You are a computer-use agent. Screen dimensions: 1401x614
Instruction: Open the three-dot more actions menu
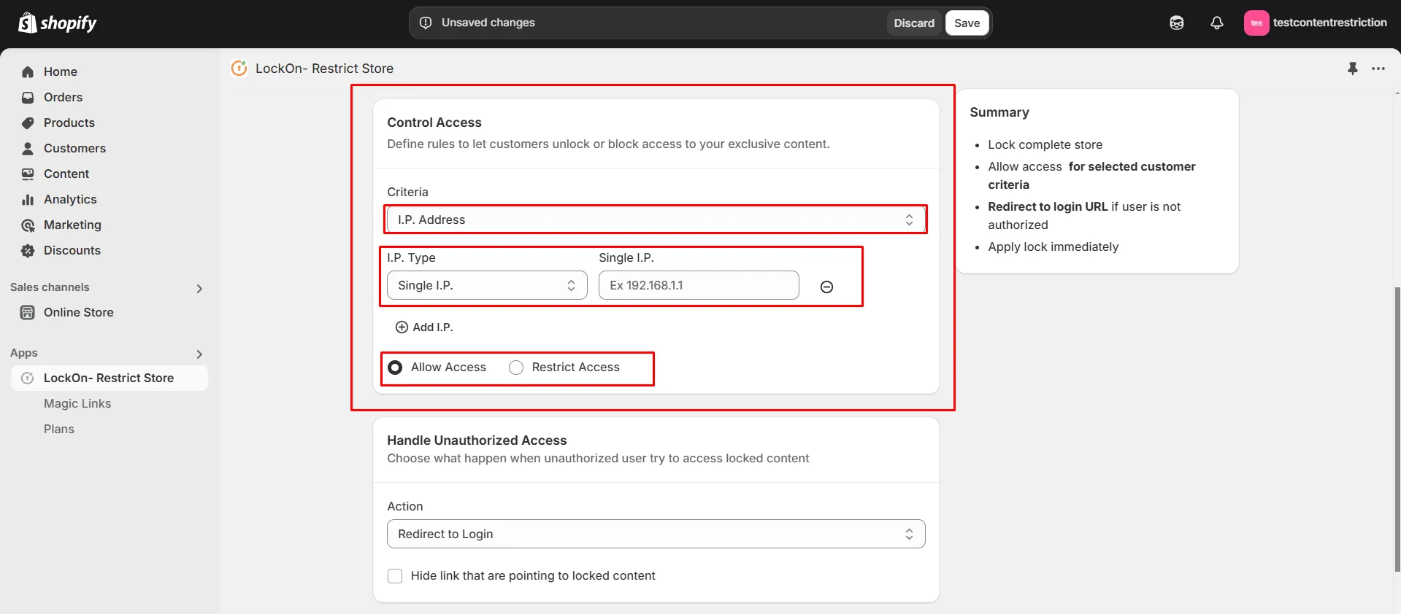(x=1378, y=69)
